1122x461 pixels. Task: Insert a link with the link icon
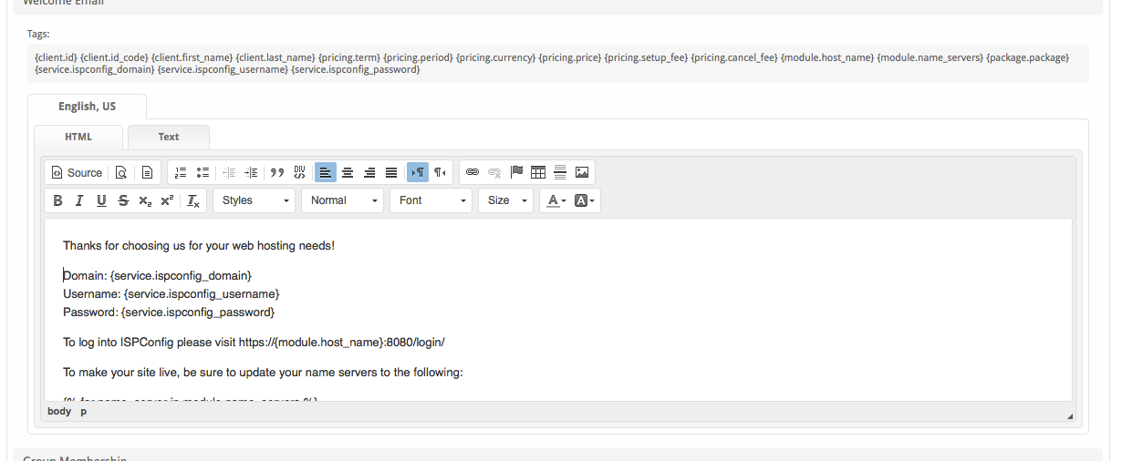click(x=473, y=172)
